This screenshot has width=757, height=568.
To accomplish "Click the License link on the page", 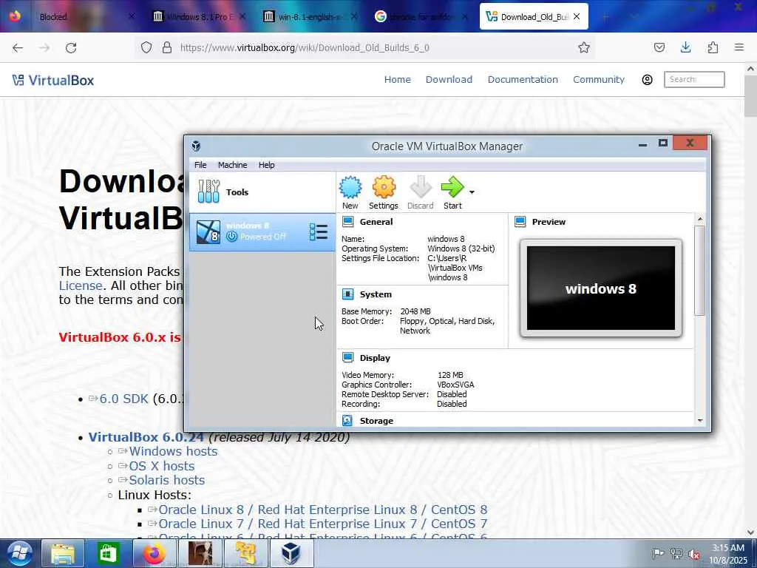I will [x=81, y=285].
